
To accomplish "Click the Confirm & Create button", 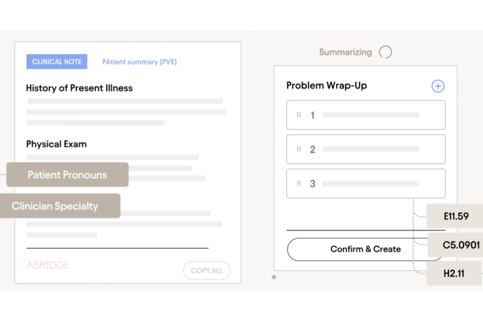I will point(365,249).
